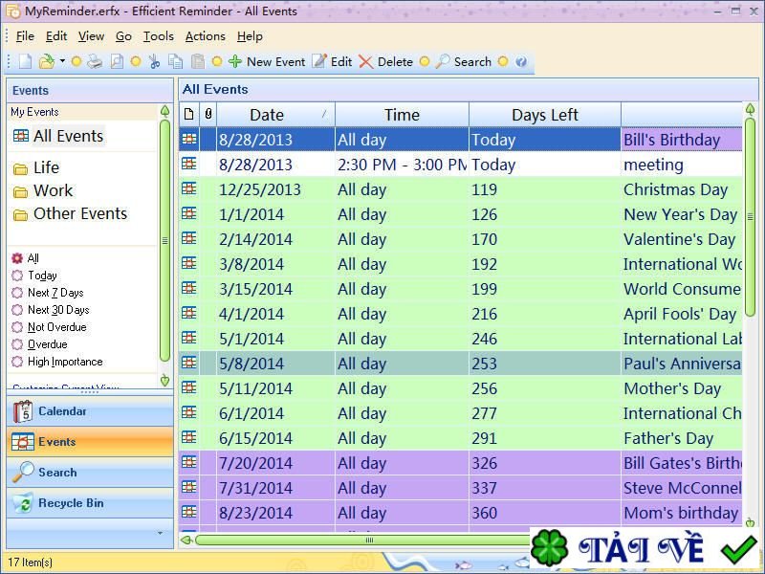Click the event icon of Bill's Birthday row
This screenshot has width=765, height=574.
[x=189, y=139]
